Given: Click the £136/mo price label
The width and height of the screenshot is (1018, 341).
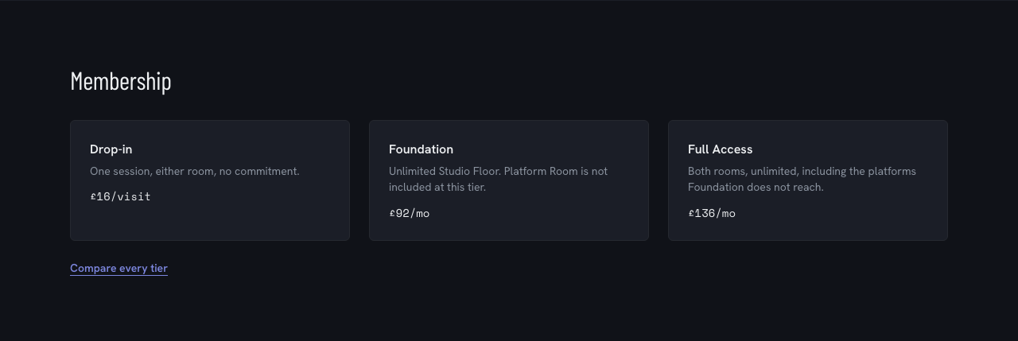Looking at the screenshot, I should tap(712, 213).
